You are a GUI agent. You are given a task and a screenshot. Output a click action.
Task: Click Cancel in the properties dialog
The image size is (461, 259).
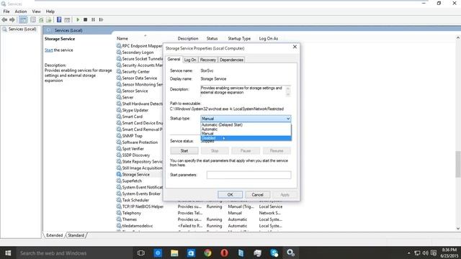coord(257,195)
